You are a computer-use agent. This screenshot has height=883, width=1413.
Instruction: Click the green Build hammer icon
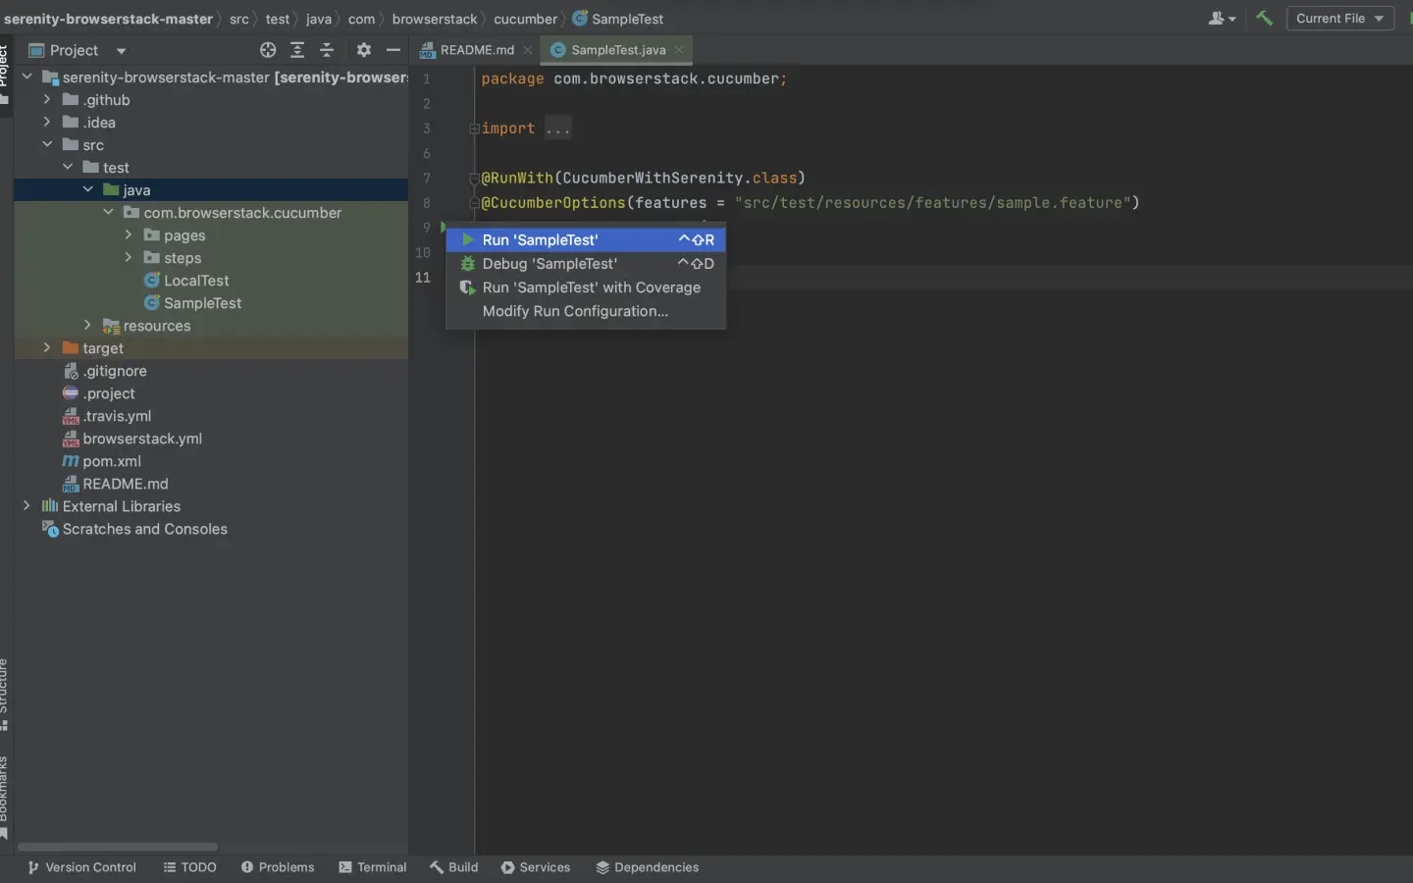tap(1264, 19)
